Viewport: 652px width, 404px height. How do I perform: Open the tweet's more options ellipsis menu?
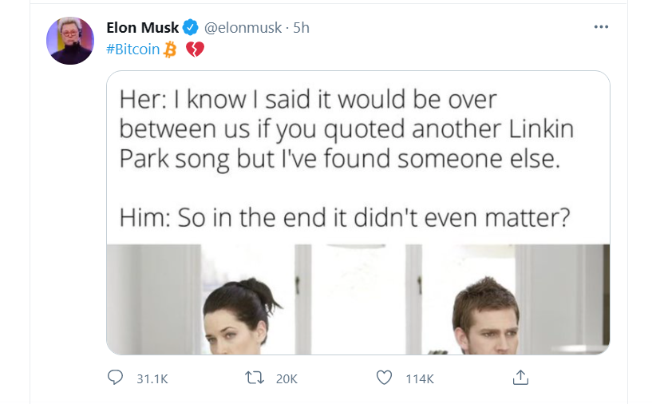[x=601, y=27]
